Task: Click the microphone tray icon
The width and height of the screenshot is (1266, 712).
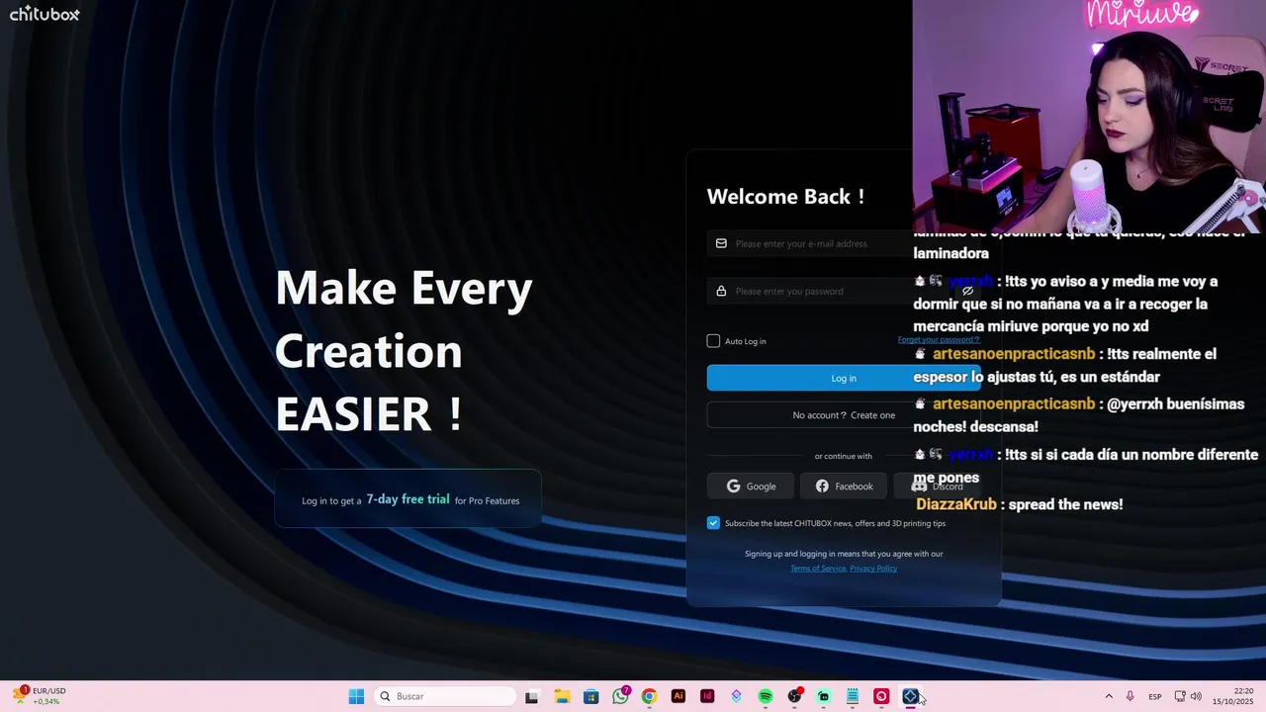Action: click(1130, 696)
